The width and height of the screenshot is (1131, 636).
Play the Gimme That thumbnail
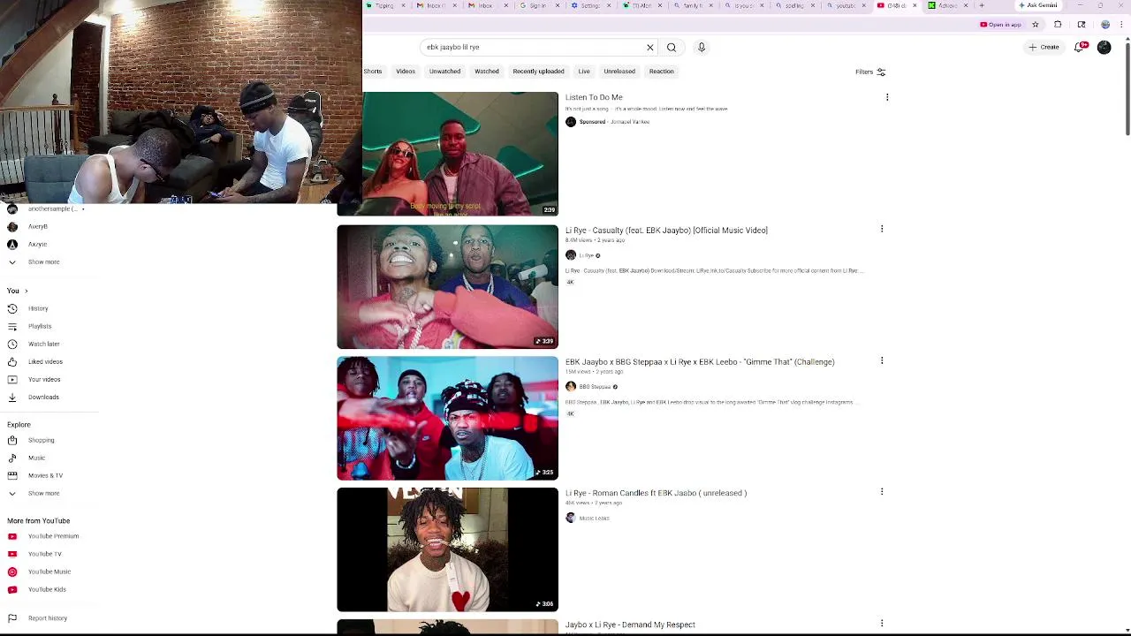pos(447,418)
